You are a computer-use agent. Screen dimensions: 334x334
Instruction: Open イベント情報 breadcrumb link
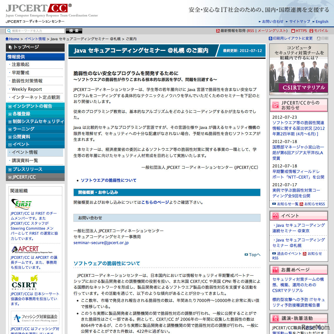35,39
